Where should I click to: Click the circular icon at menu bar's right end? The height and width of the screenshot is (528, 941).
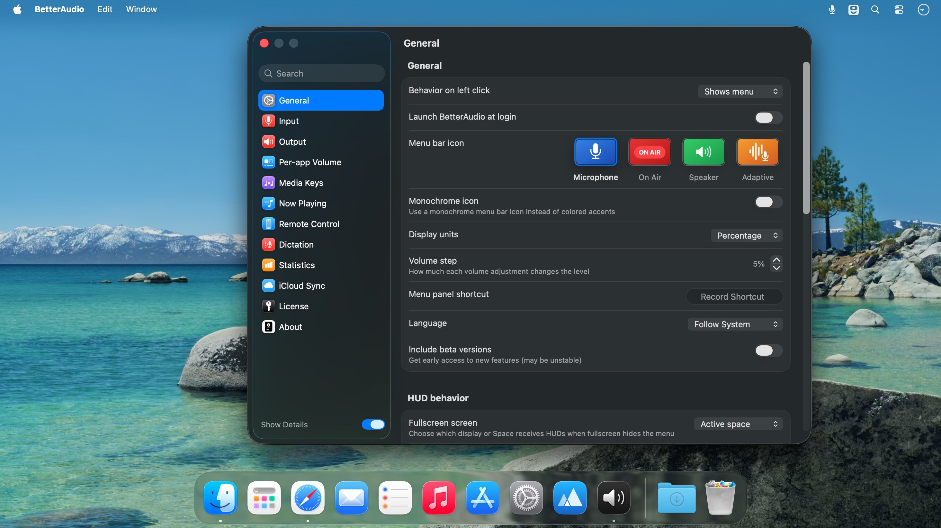point(923,10)
